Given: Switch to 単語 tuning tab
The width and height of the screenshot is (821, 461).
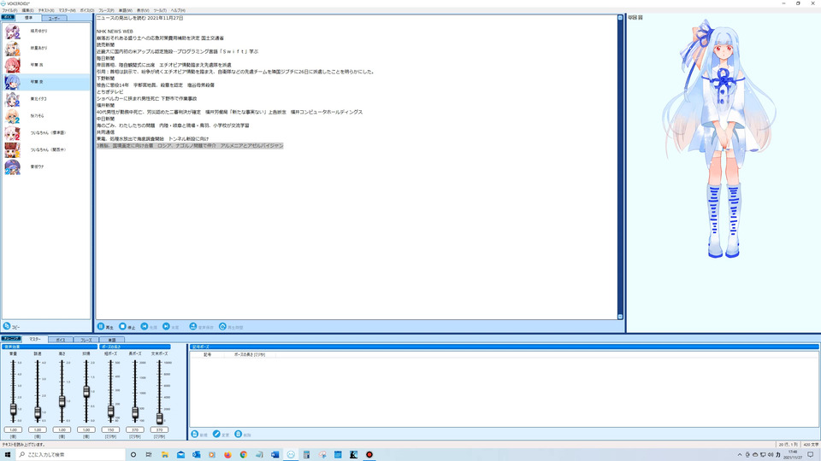Looking at the screenshot, I should pos(111,340).
